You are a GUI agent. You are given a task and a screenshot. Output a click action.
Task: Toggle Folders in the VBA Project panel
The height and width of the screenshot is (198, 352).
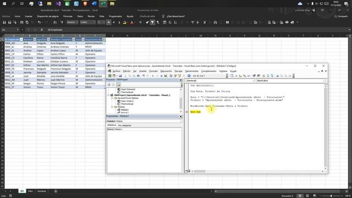coord(119,85)
